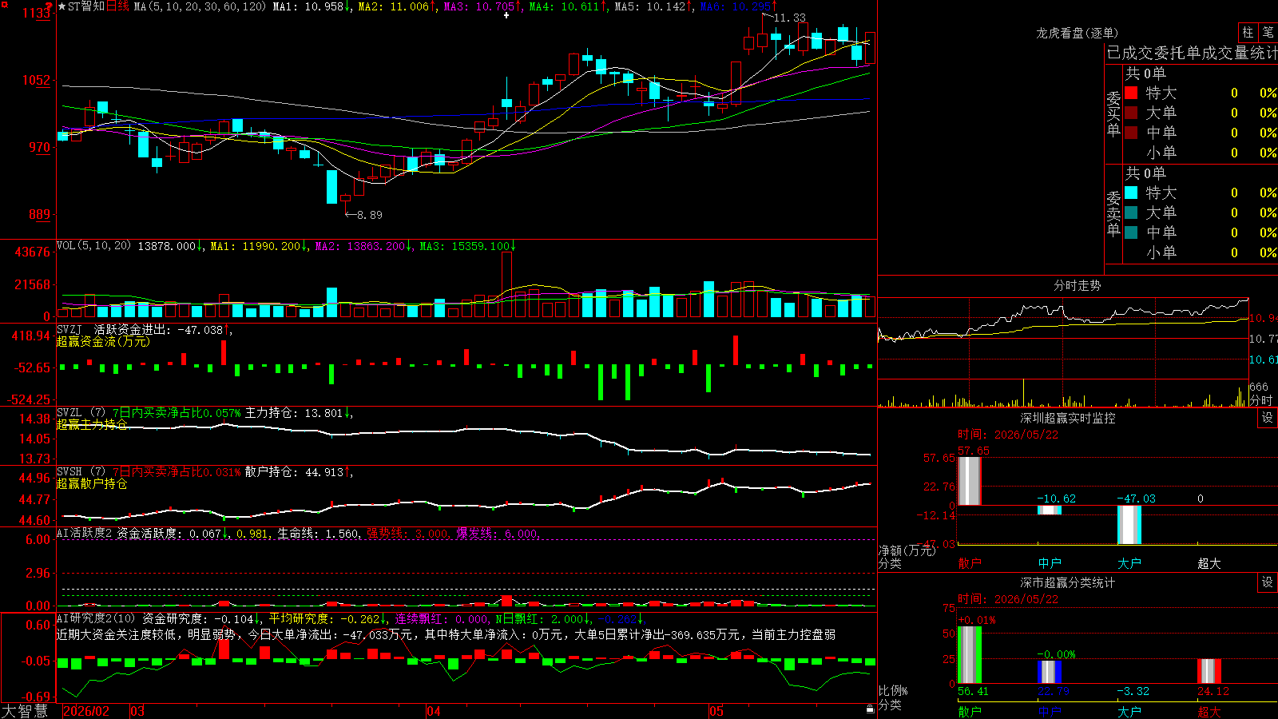Screen dimensions: 1278x719
Task: Click the 强势线: 3.000 label
Action: point(407,534)
